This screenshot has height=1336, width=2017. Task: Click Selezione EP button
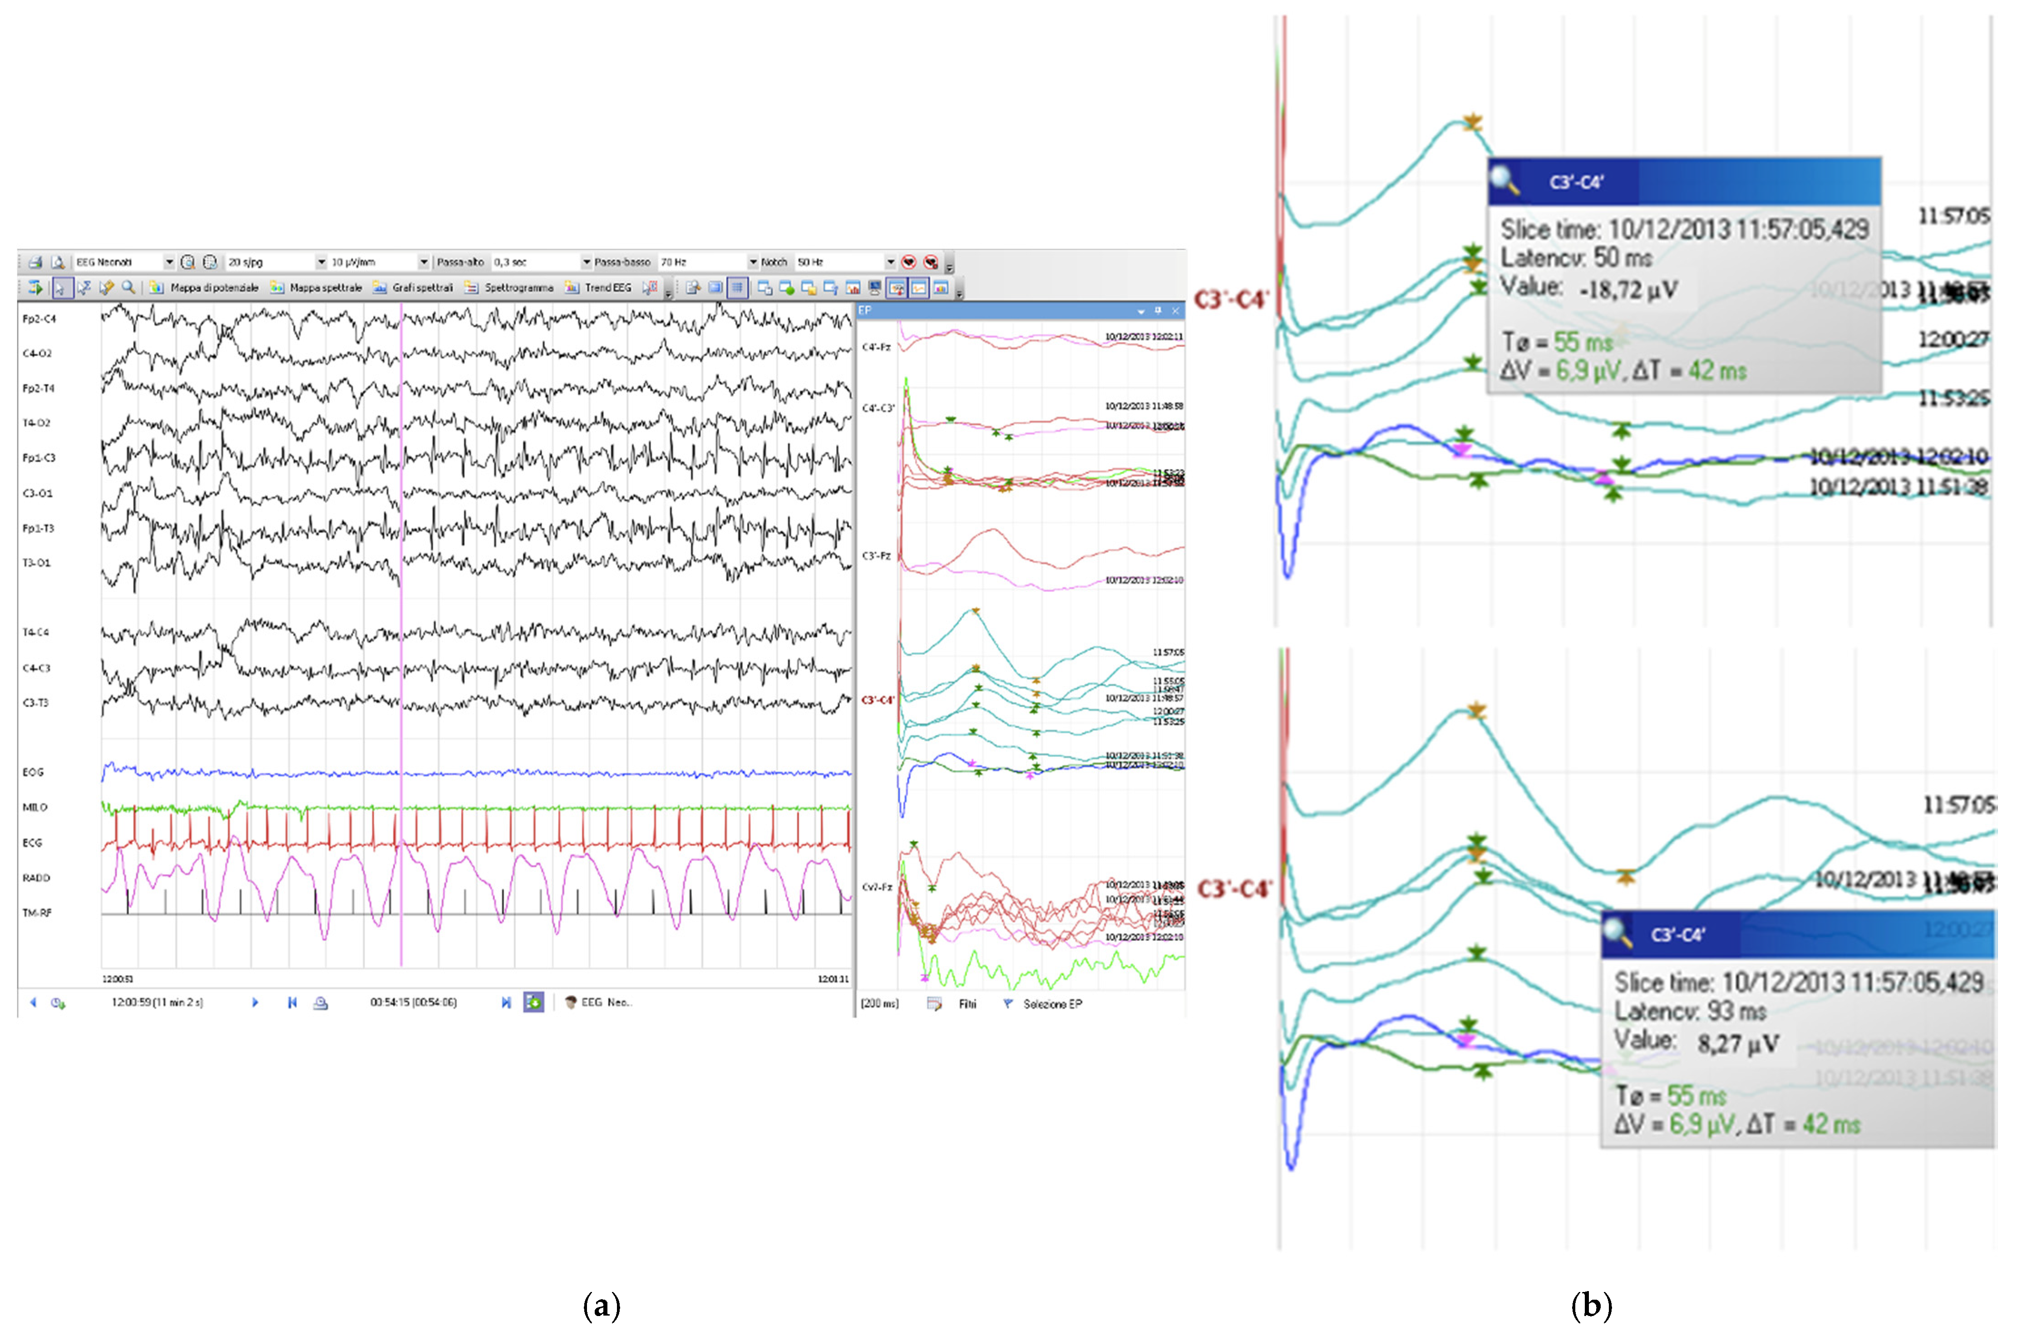1052,1005
